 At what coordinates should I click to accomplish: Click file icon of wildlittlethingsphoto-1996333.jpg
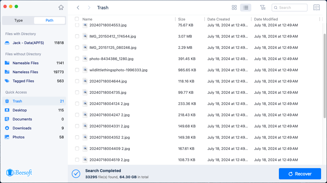[85, 70]
